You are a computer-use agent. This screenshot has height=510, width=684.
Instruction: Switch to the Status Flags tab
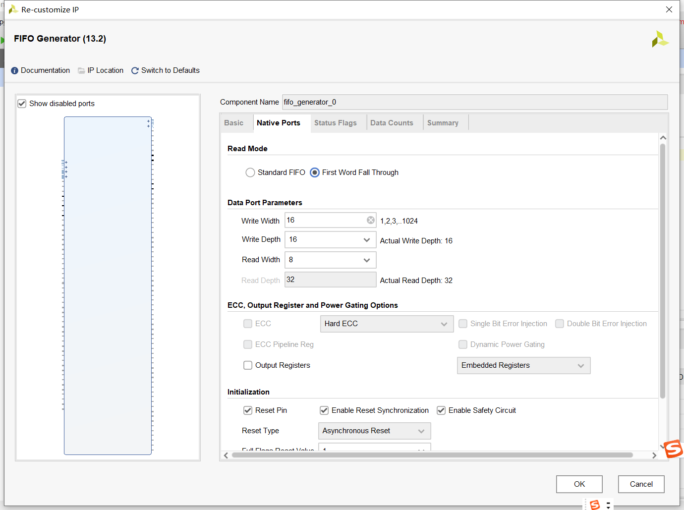[335, 123]
